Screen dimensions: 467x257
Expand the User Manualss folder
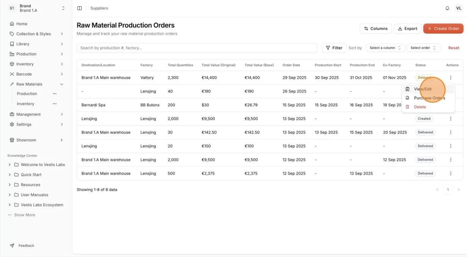[x=9, y=195]
